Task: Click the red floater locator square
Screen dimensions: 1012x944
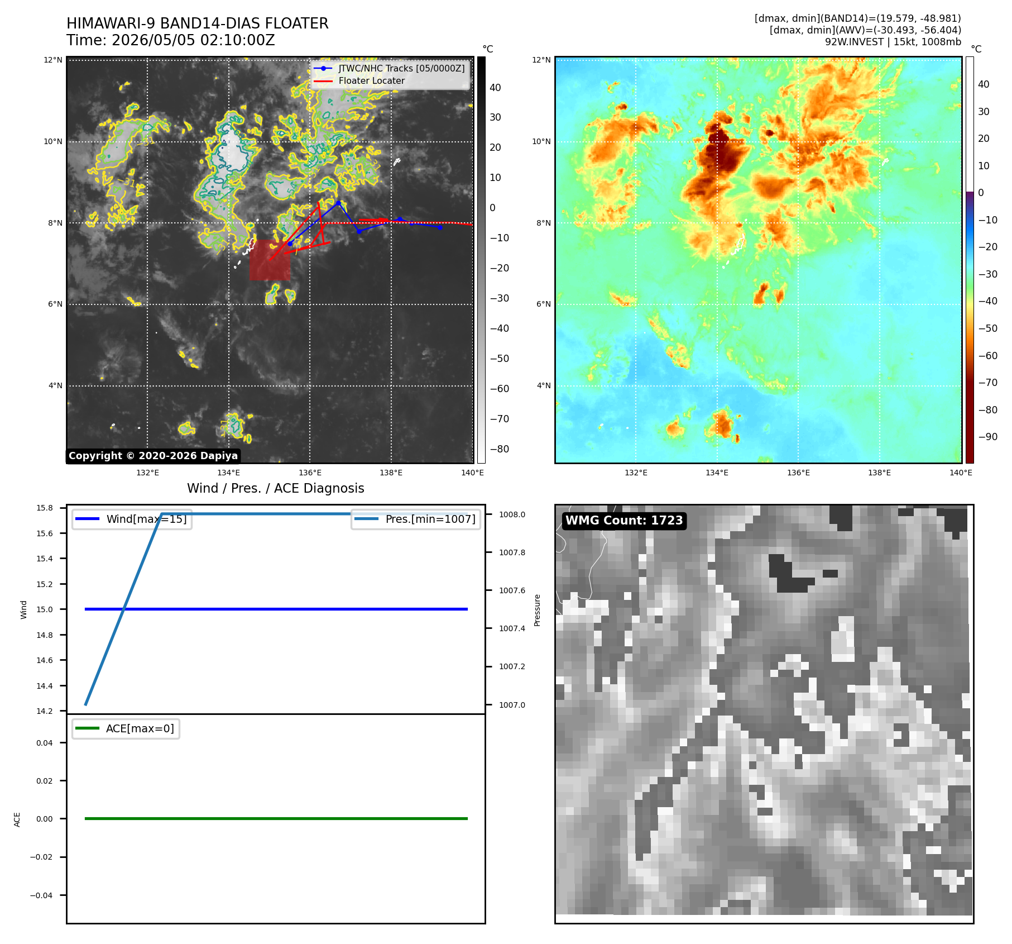Action: [270, 260]
